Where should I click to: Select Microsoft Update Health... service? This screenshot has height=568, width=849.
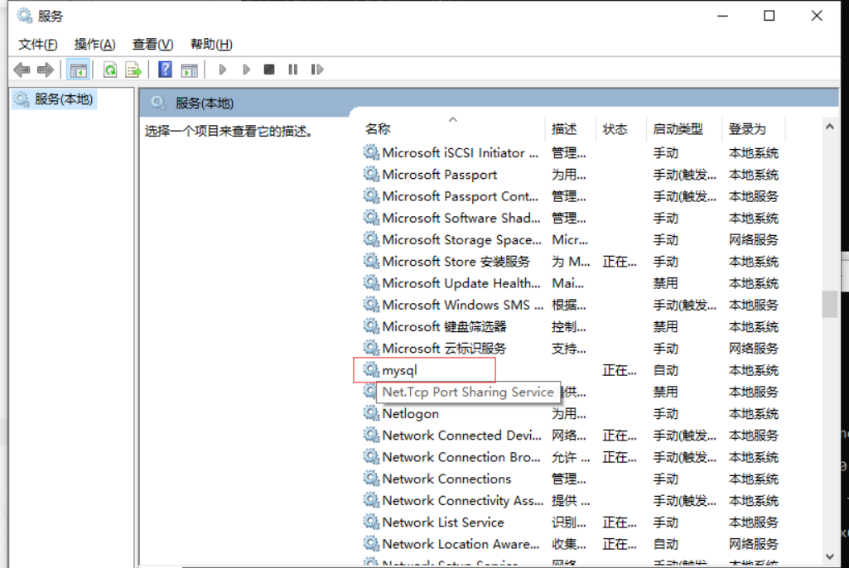[461, 283]
